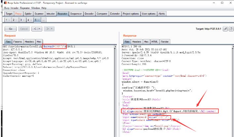Go forward to next request in history
The height and width of the screenshot is (137, 234).
pyautogui.click(x=48, y=29)
